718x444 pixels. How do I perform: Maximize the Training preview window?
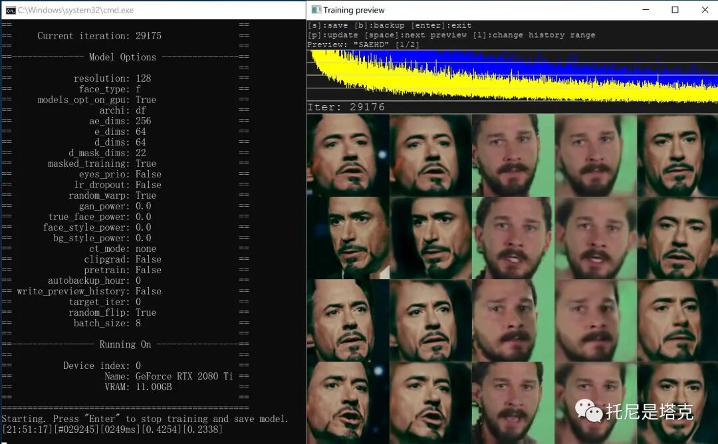675,9
